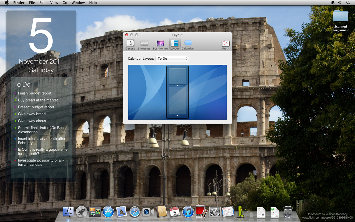Open the Scanned Pergament folder
Image resolution: width=355 pixels, height=222 pixels.
[x=341, y=21]
